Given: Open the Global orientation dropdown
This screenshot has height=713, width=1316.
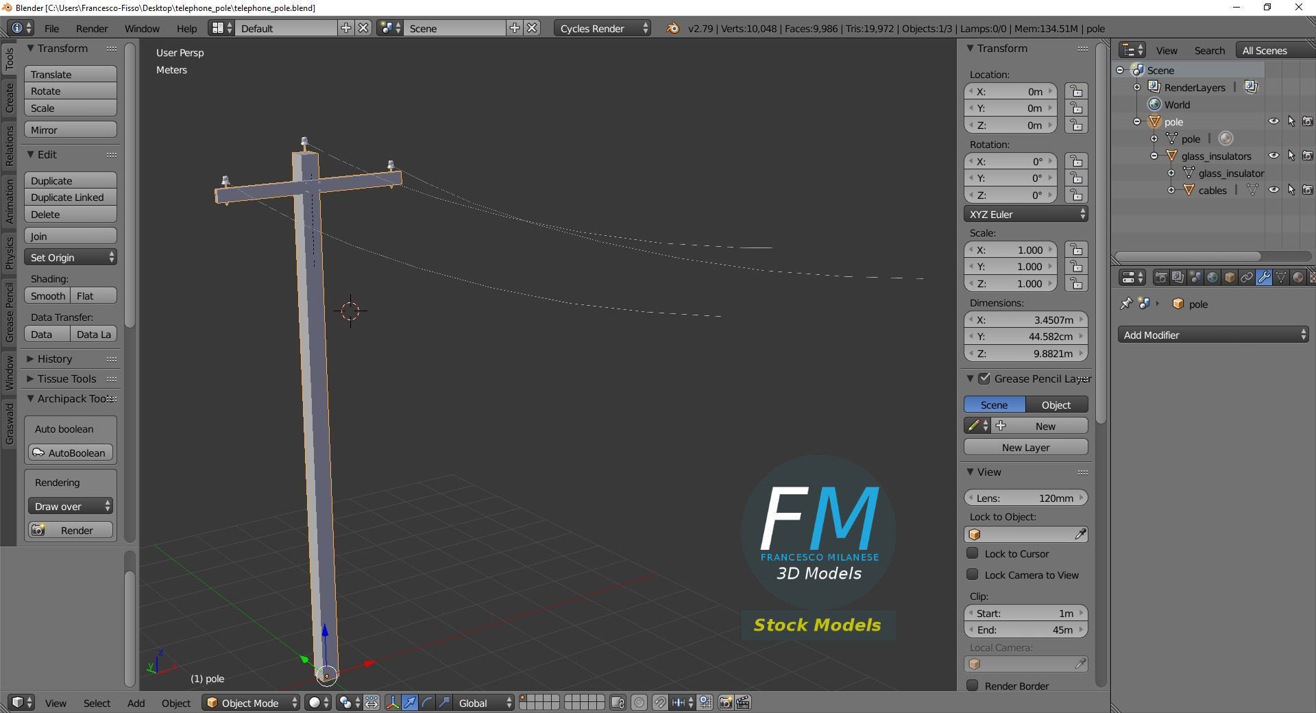Looking at the screenshot, I should tap(485, 703).
